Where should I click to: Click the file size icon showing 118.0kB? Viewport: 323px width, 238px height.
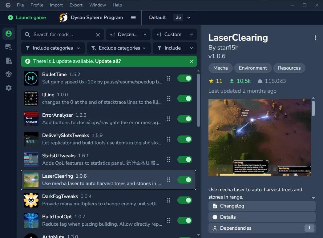260,81
